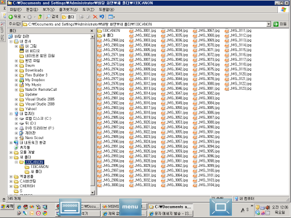The height and width of the screenshot is (218, 291).
Task: Delete using the red X toolbar icon
Action: point(95,17)
